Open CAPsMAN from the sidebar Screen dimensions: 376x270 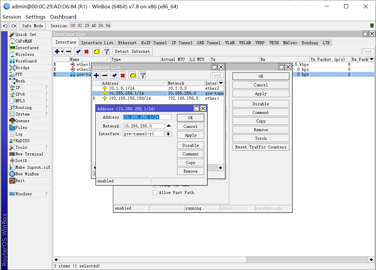click(x=30, y=41)
